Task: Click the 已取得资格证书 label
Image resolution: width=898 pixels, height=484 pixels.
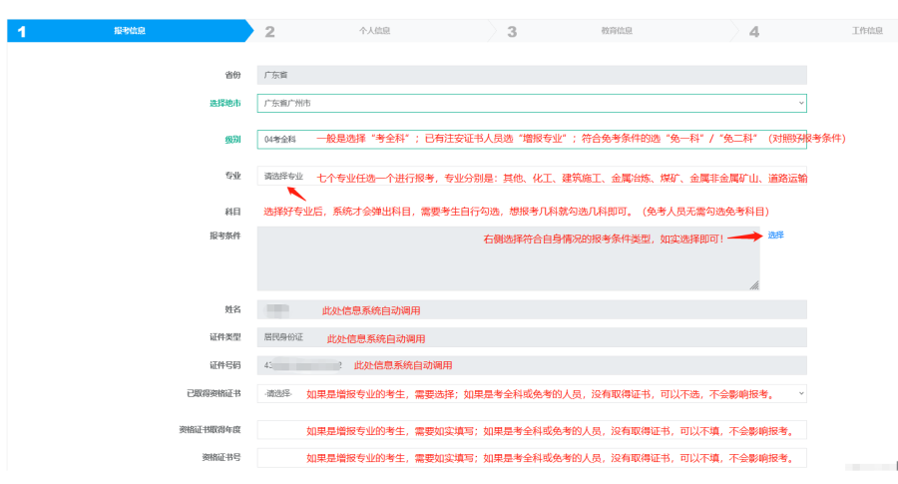Action: 214,393
